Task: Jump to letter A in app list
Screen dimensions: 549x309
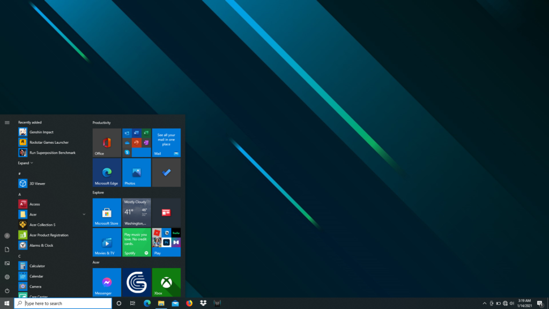Action: pos(20,194)
